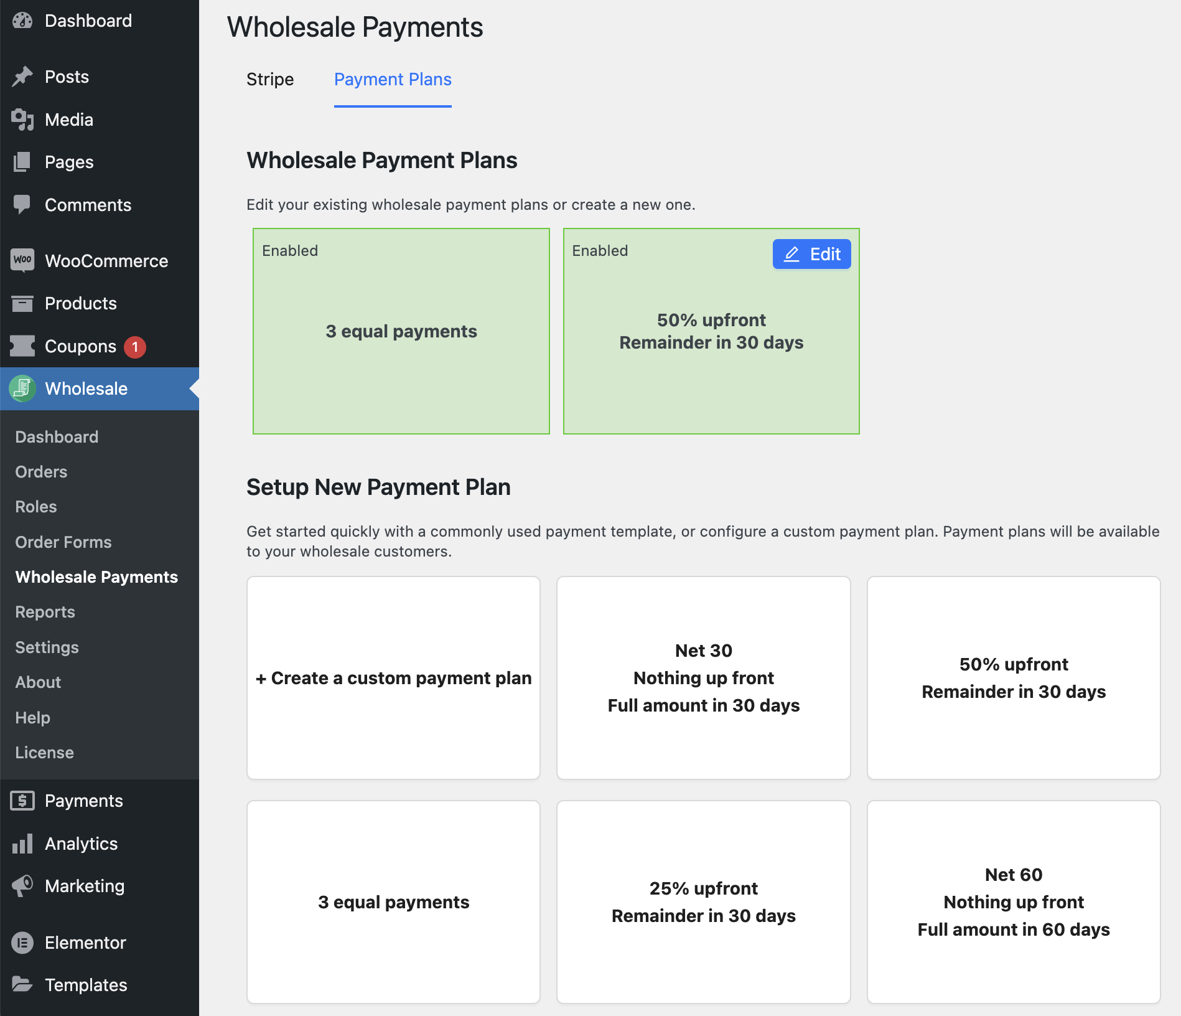Switch to the Stripe tab

[270, 80]
